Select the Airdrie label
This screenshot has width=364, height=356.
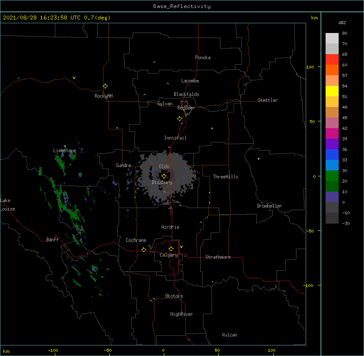click(x=170, y=227)
